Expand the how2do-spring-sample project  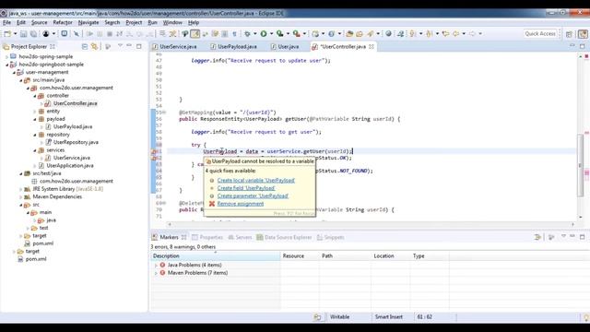click(6, 57)
